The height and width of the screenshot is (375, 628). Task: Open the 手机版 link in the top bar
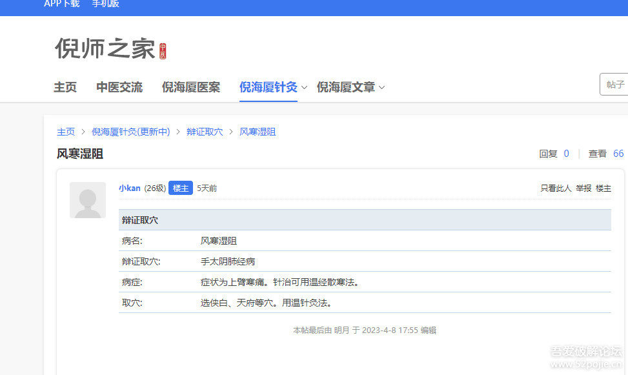tap(105, 4)
